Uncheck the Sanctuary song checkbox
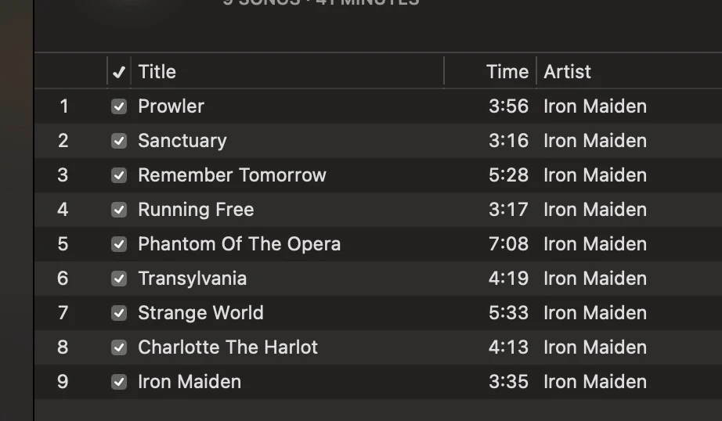Screen dimensions: 722x421 pos(119,141)
